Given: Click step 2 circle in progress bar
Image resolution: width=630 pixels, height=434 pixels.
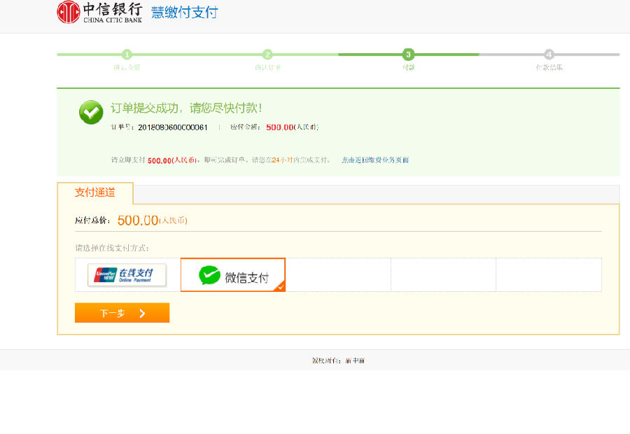Looking at the screenshot, I should tap(267, 55).
